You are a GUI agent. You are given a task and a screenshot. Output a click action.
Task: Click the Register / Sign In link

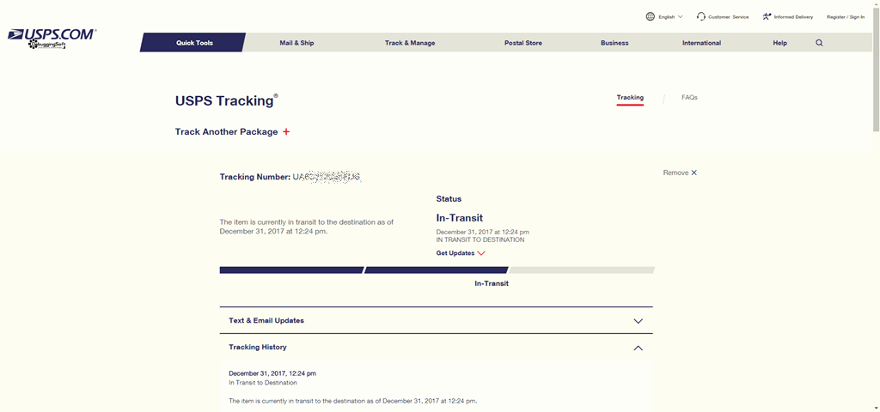846,17
